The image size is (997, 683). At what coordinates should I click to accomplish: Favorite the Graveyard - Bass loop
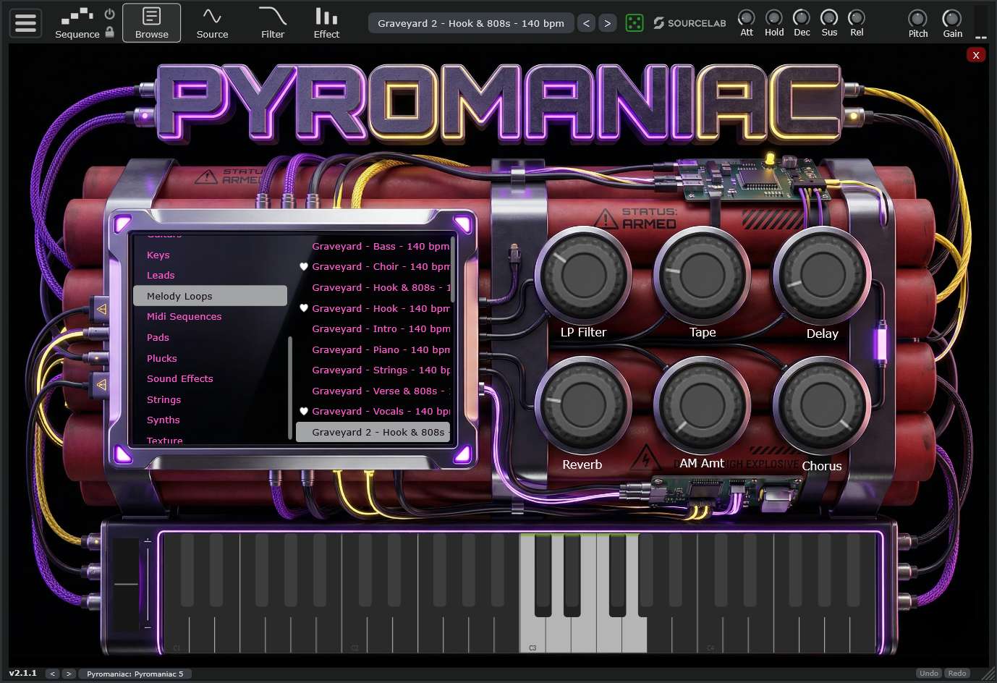[303, 246]
